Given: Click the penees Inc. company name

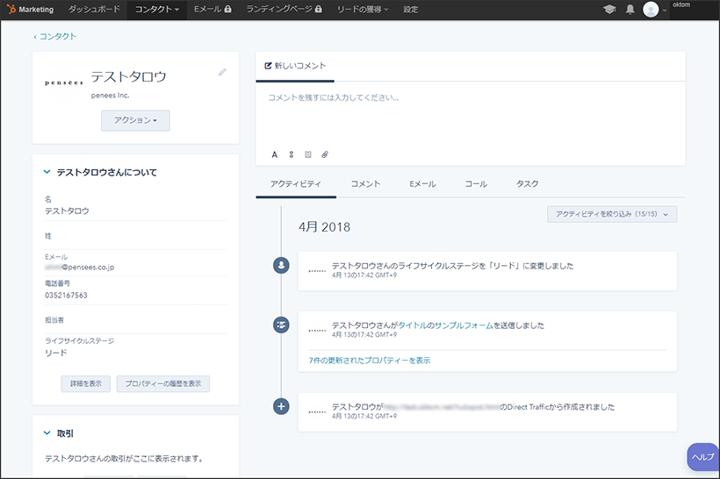Looking at the screenshot, I should [111, 96].
